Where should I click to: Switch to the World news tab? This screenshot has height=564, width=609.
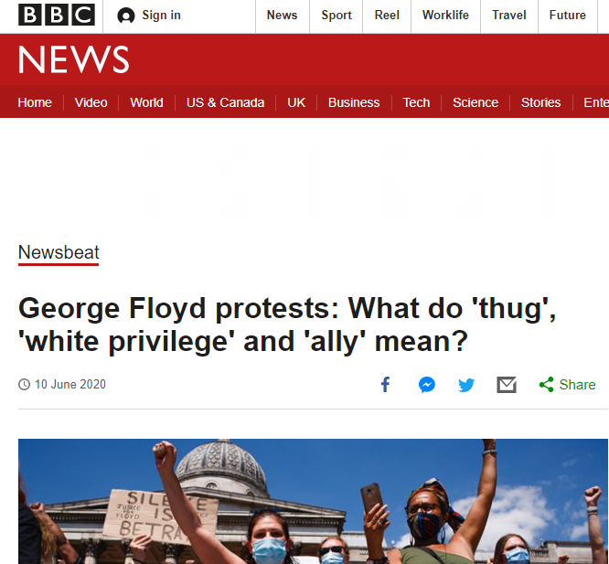(x=146, y=102)
